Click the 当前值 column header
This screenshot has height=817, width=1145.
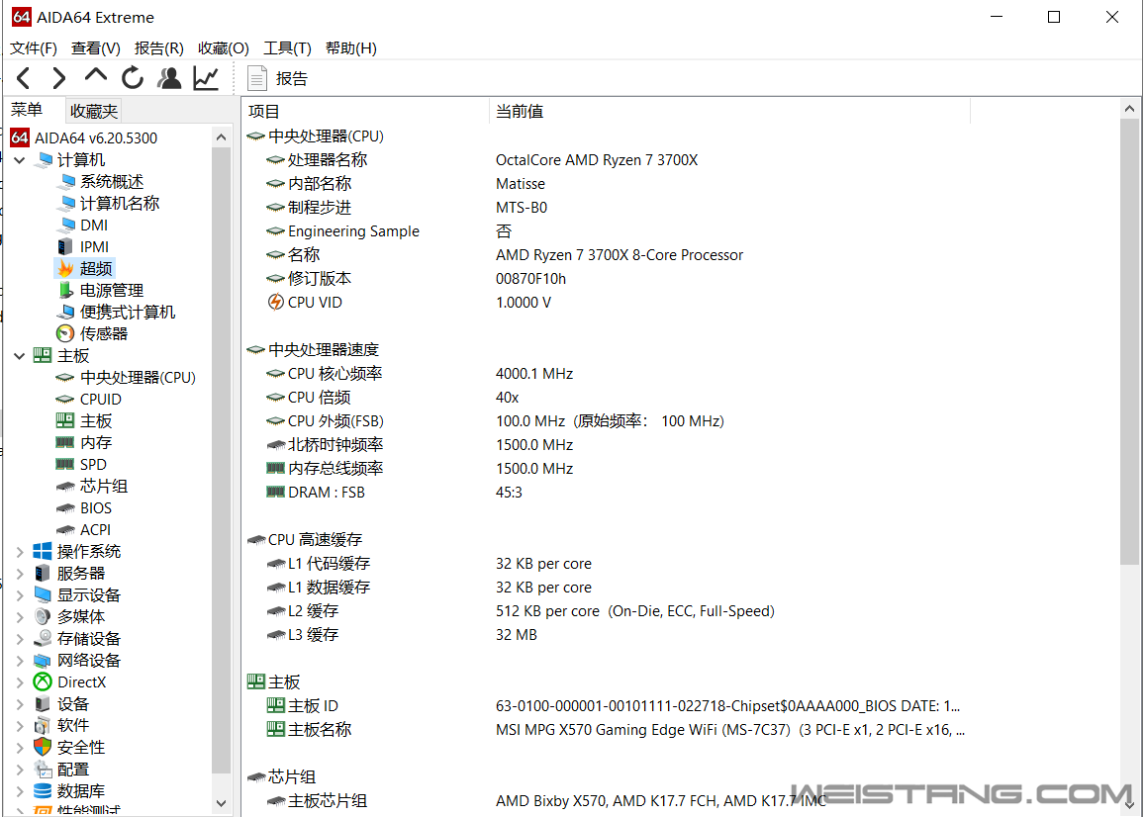[520, 112]
